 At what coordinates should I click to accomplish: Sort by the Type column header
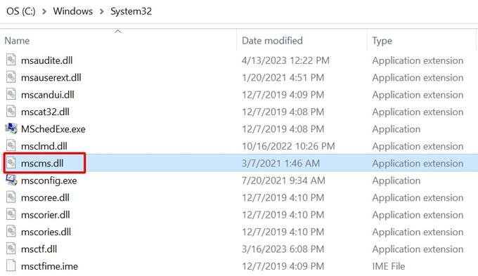[382, 41]
